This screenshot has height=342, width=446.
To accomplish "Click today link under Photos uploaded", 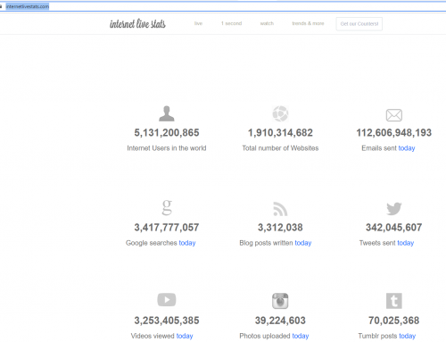I will pos(301,336).
